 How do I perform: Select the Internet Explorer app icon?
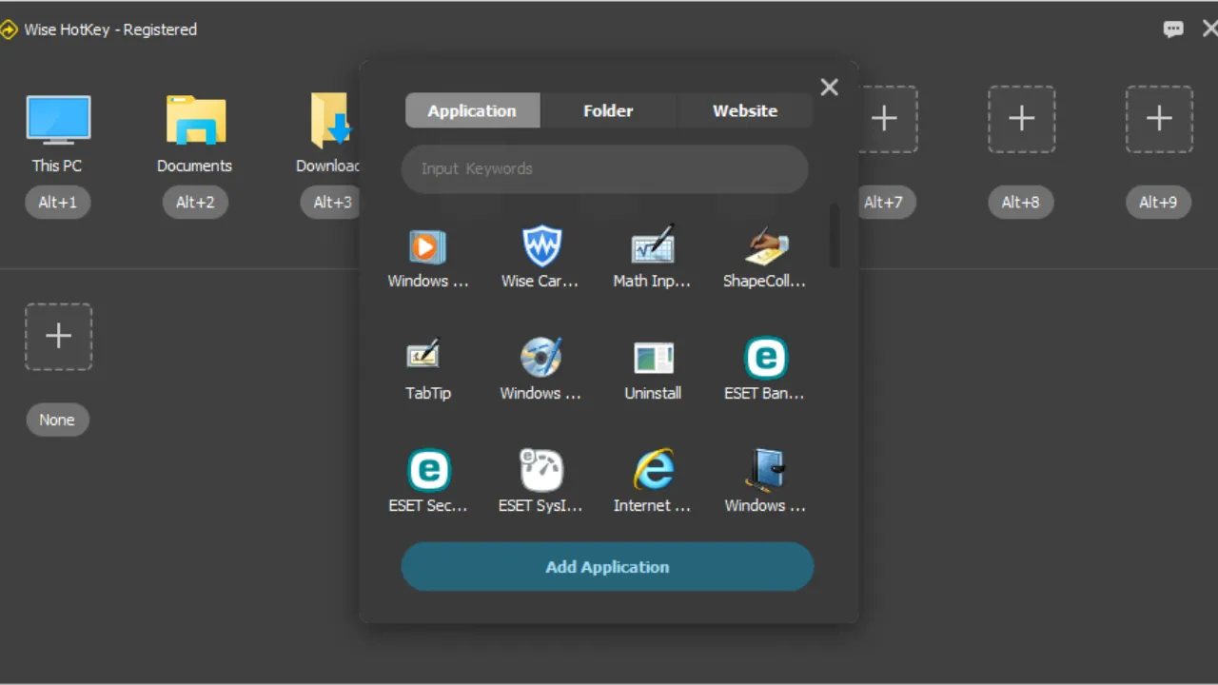(x=654, y=469)
